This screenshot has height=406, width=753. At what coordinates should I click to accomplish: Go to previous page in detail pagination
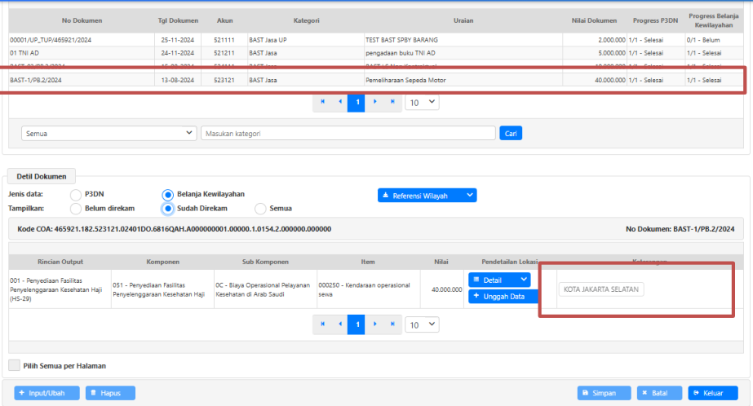point(339,324)
